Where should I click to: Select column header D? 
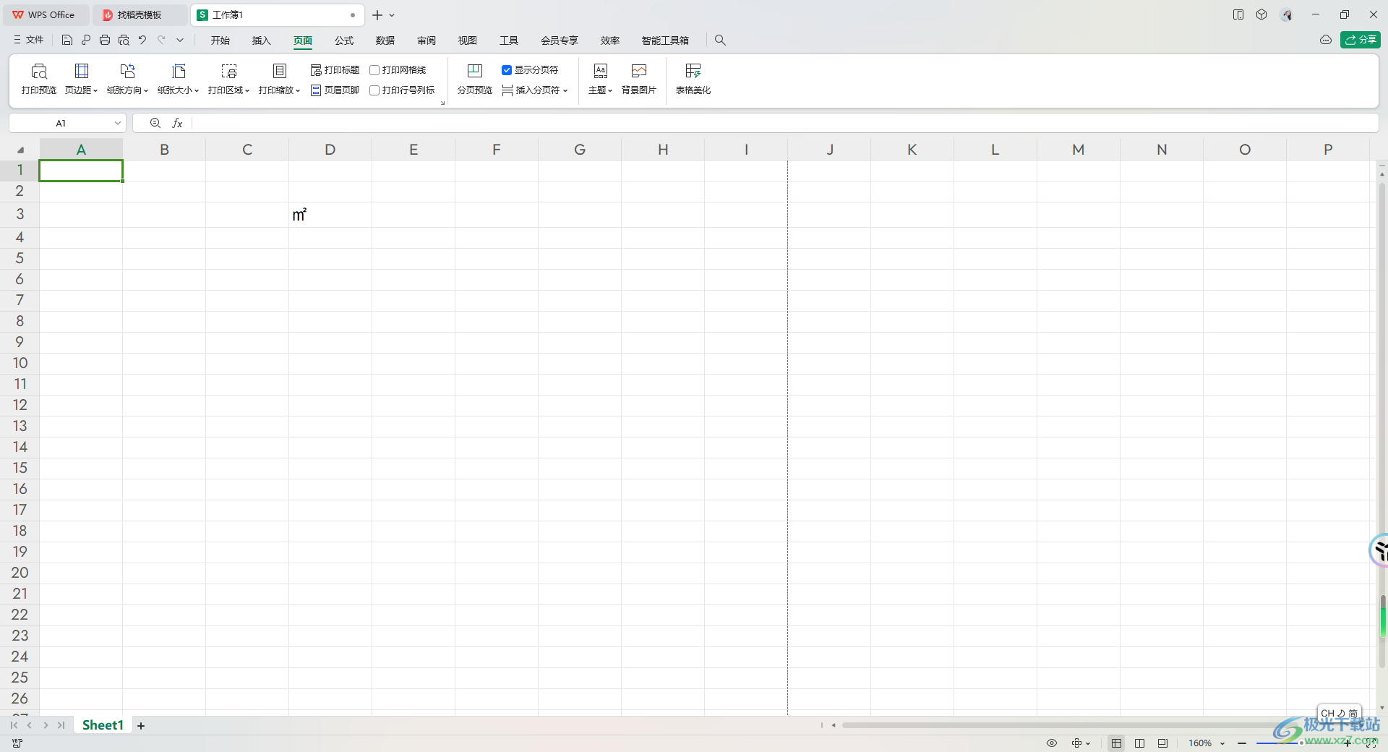pos(330,150)
